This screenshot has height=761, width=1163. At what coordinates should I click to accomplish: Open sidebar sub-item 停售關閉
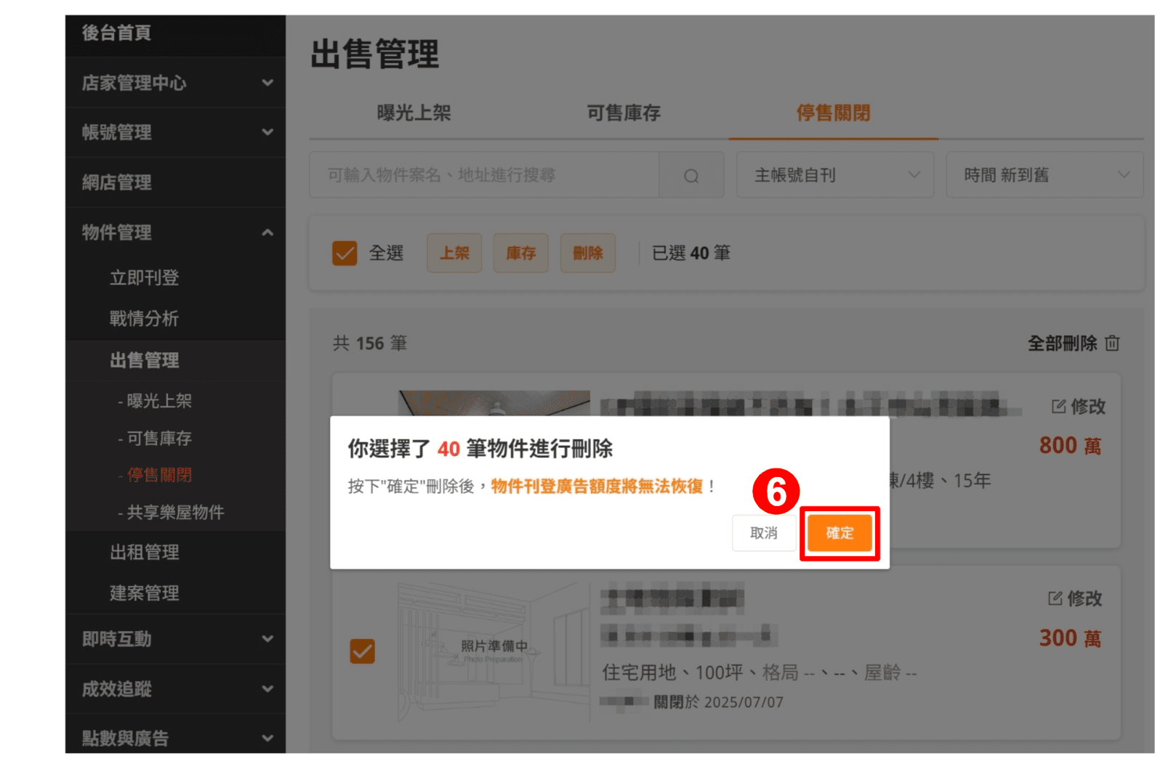tap(155, 475)
